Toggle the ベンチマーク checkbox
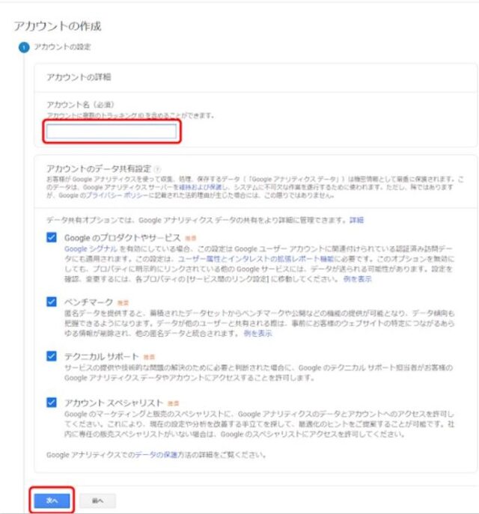Image resolution: width=479 pixels, height=514 pixels. 52,302
